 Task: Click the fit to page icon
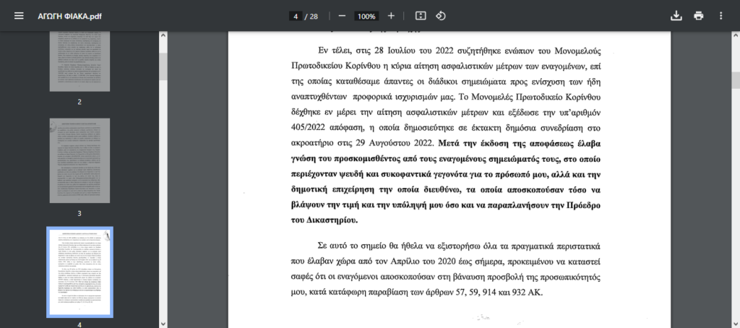click(421, 16)
